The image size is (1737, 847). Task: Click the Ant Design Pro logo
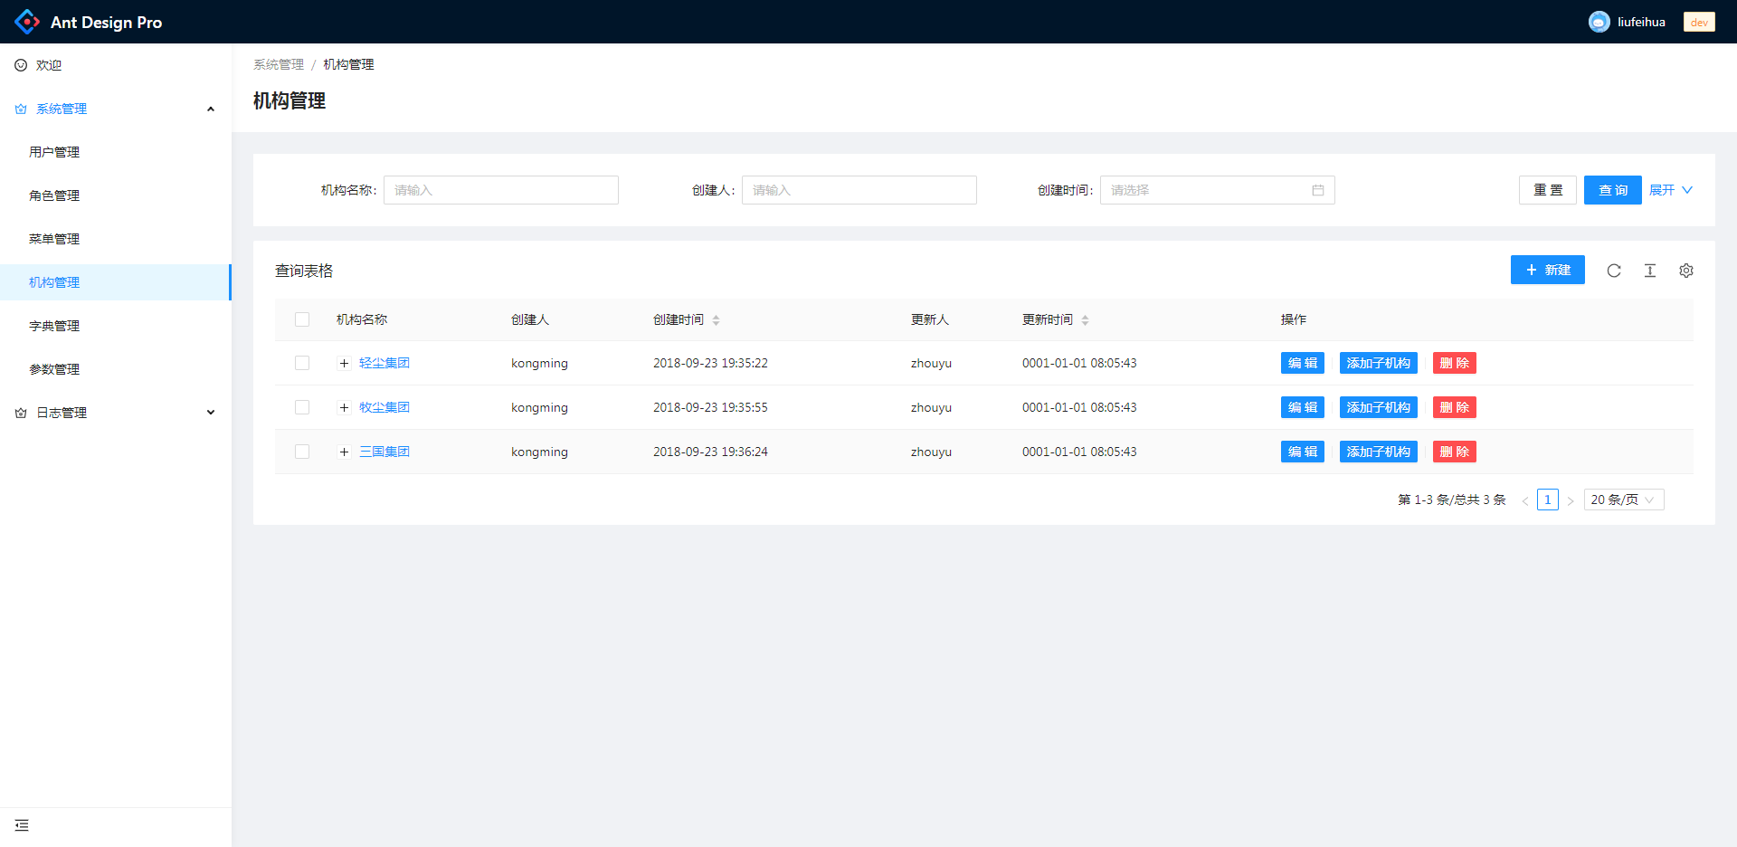(x=27, y=22)
